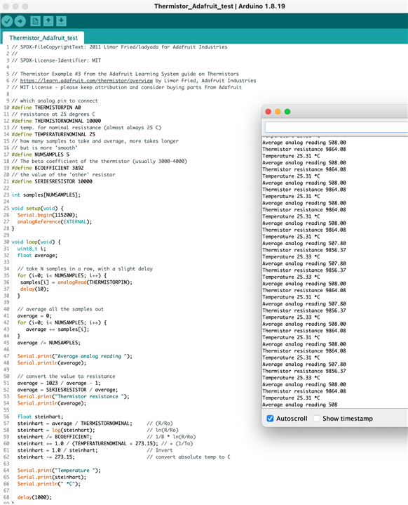Open the learn.adafruit.com thermistor overview link
The height and width of the screenshot is (505, 408).
click(86, 81)
